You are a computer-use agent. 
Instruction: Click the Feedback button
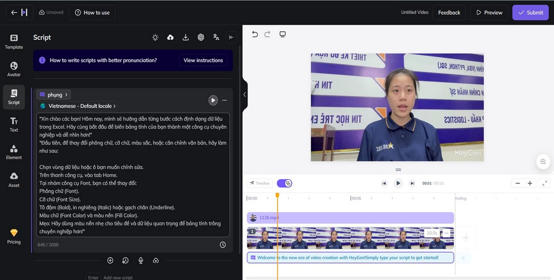(x=449, y=12)
